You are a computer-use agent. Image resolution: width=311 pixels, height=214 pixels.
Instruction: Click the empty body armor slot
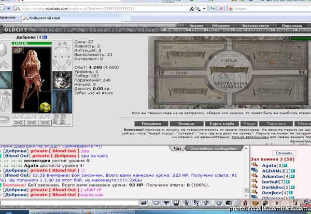[6, 102]
